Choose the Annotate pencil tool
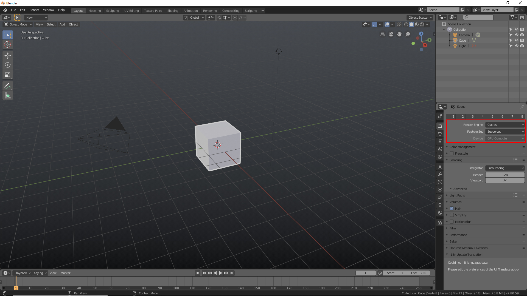Image resolution: width=527 pixels, height=296 pixels. [x=8, y=86]
